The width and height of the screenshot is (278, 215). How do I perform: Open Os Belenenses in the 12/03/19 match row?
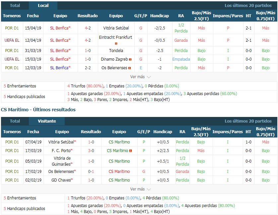pyautogui.click(x=114, y=68)
